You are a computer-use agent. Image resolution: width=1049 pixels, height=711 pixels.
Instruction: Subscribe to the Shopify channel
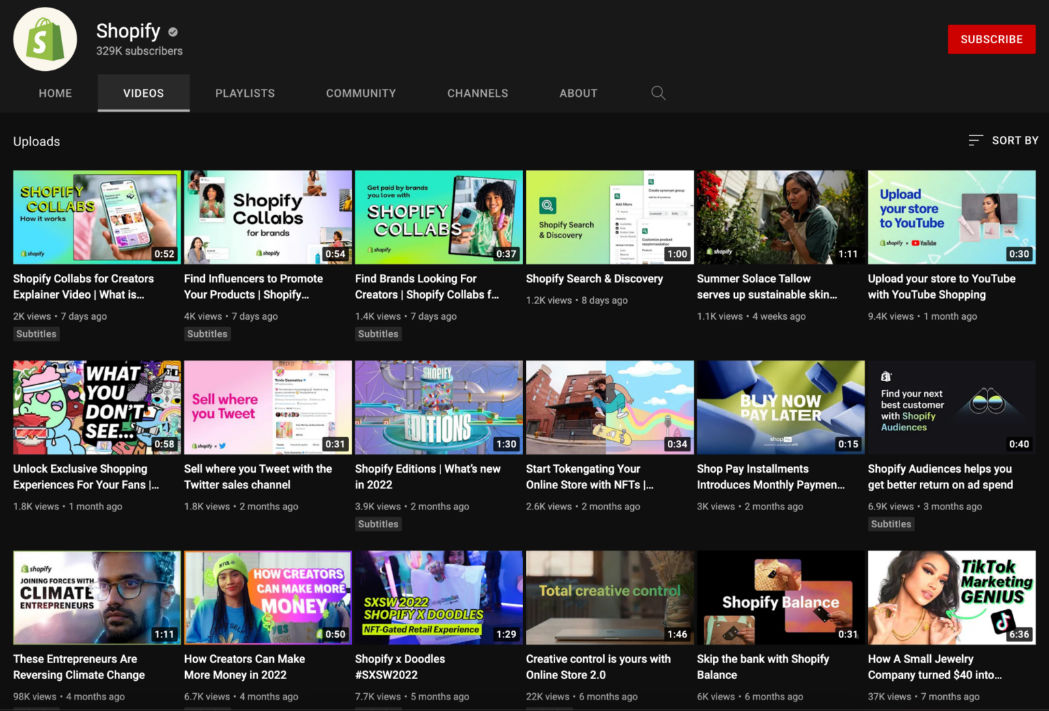coord(991,40)
